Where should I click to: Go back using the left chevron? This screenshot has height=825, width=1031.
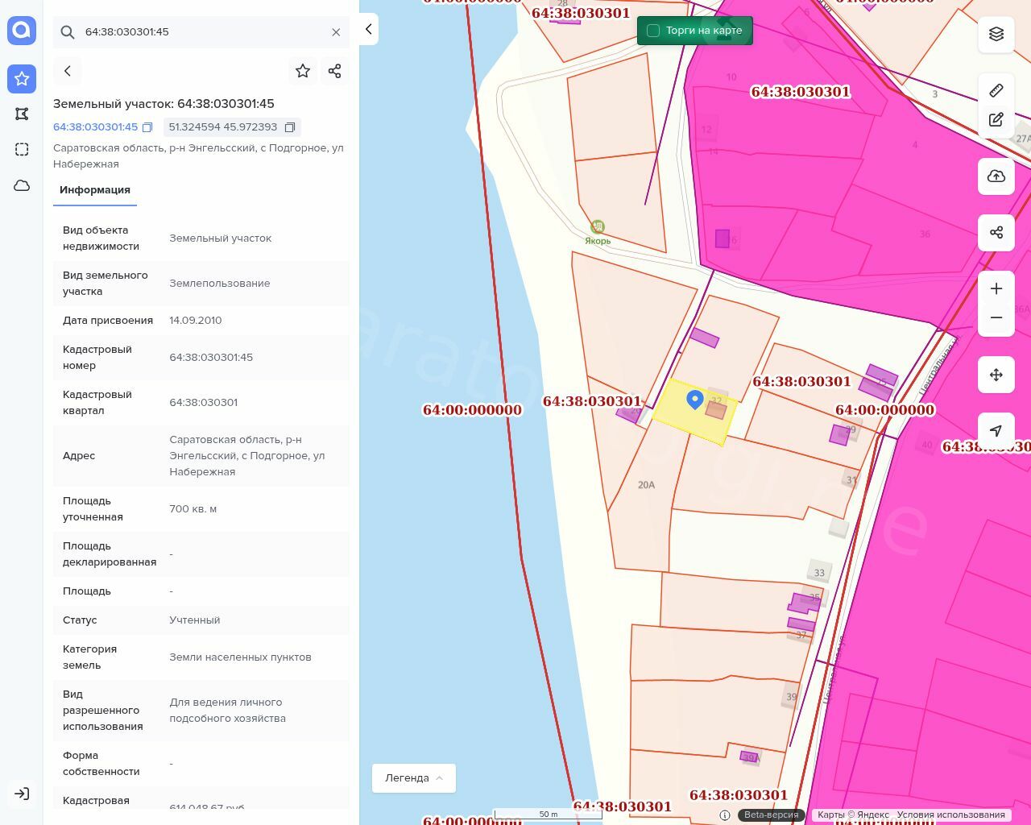(68, 71)
